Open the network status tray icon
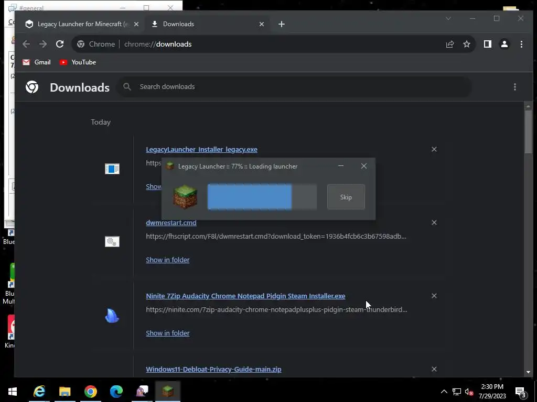The height and width of the screenshot is (402, 537). [x=457, y=392]
